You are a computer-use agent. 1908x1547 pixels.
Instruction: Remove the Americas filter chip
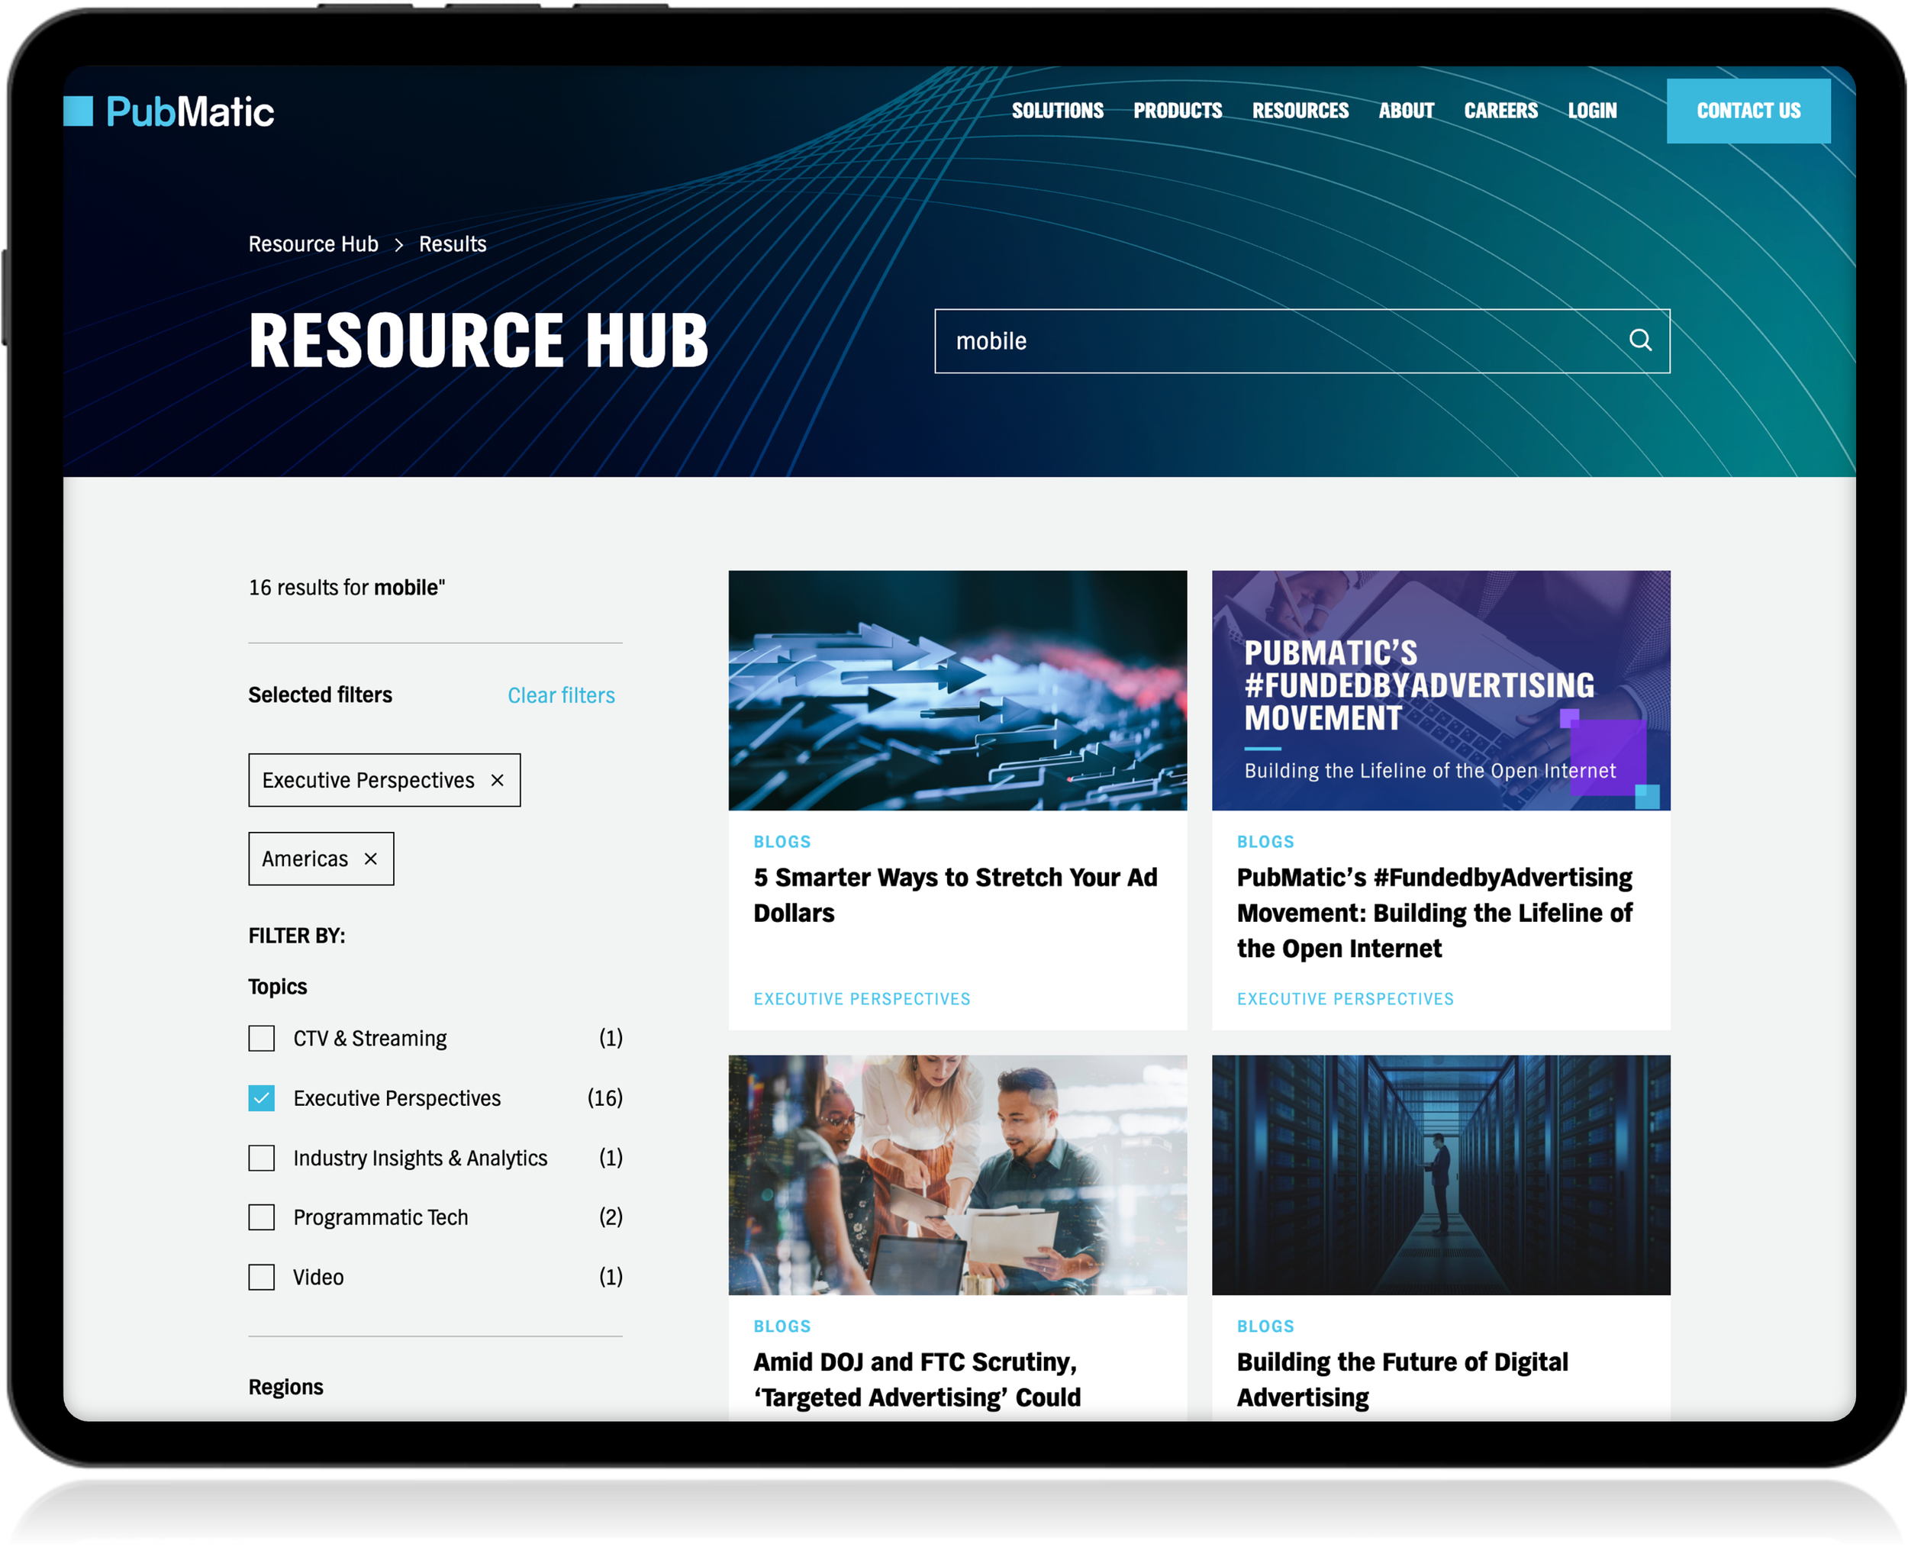tap(372, 858)
